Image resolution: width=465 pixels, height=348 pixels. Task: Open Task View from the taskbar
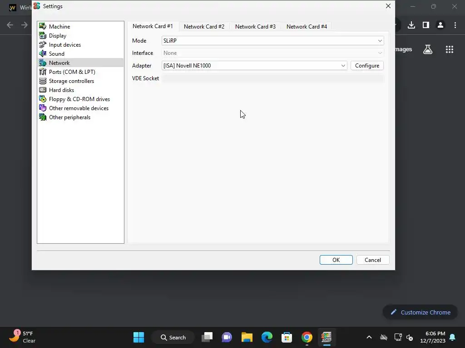(207, 337)
